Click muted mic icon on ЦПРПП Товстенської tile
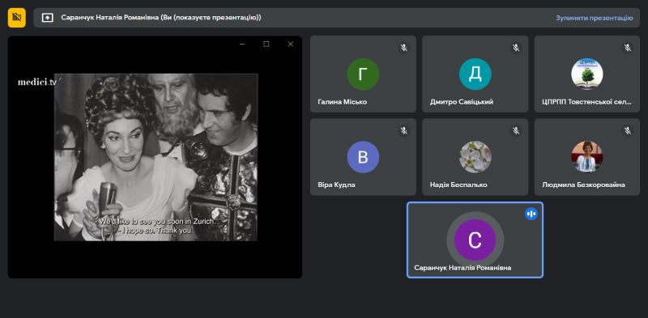The width and height of the screenshot is (648, 318). (628, 48)
